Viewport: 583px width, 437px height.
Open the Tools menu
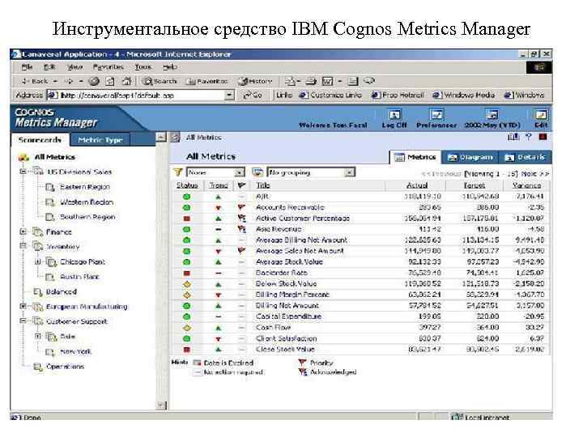(x=143, y=67)
